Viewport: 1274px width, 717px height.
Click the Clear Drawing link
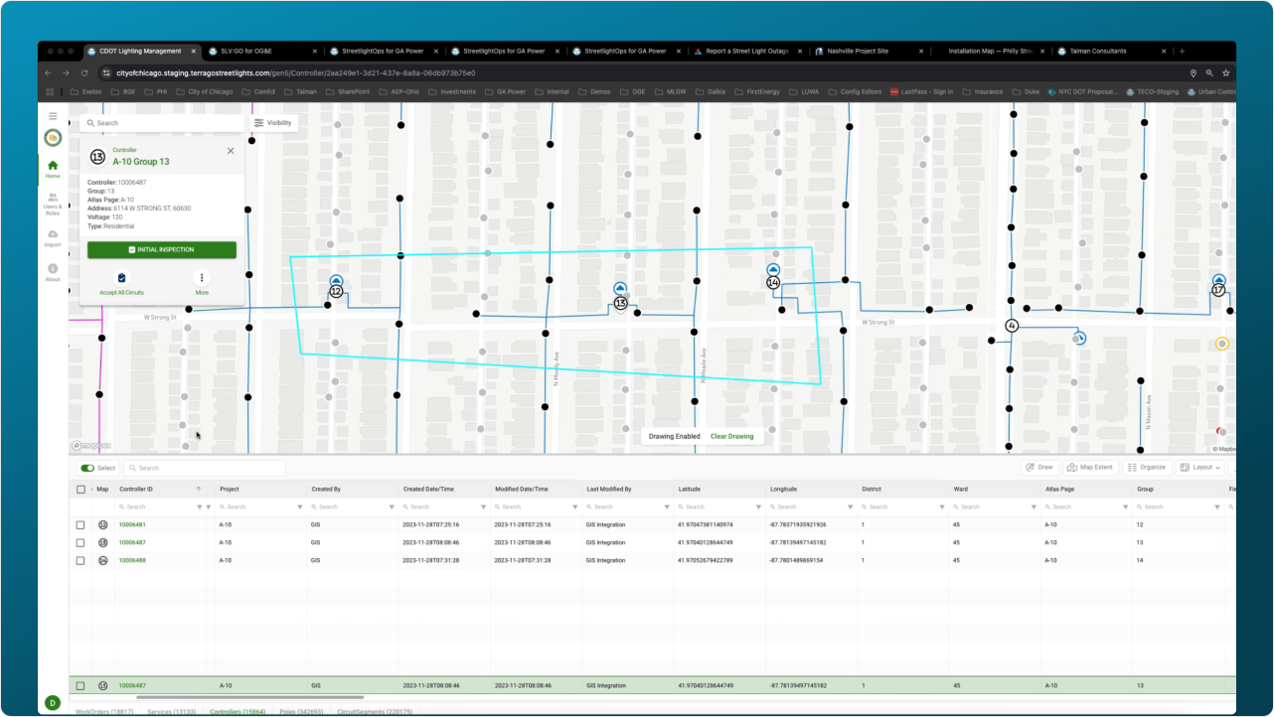(731, 436)
